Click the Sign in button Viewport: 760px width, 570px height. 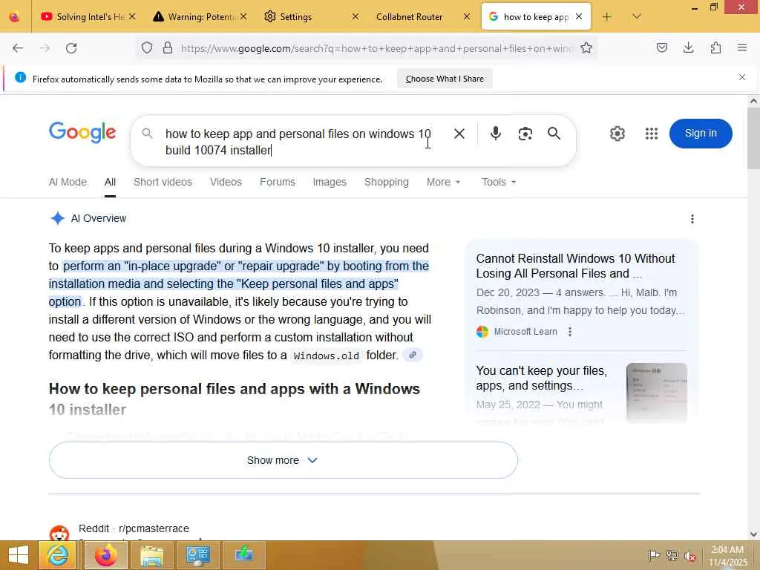[701, 134]
